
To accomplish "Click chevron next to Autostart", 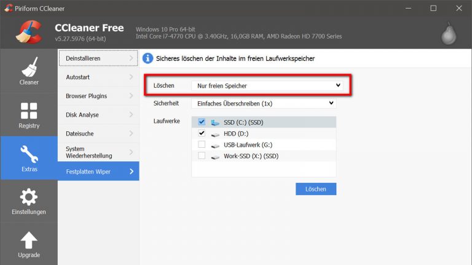I will coord(132,77).
